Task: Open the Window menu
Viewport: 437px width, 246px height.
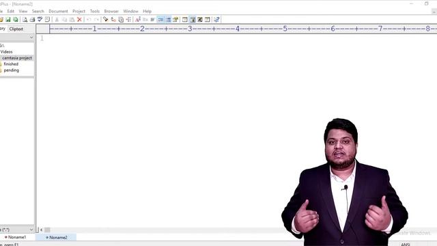Action: click(x=130, y=11)
